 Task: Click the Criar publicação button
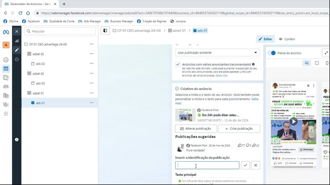click(x=239, y=128)
